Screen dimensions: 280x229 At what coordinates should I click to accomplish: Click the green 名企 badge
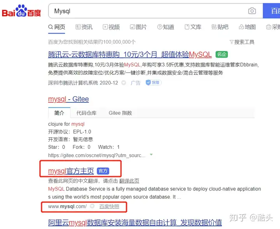pos(222,55)
